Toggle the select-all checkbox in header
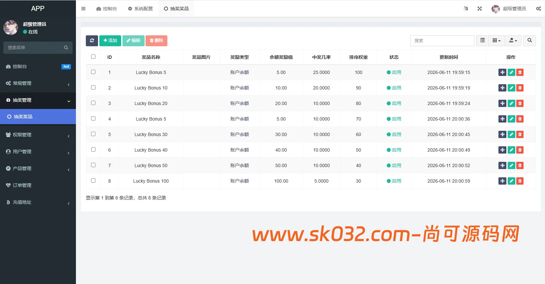The image size is (545, 284). pos(93,57)
